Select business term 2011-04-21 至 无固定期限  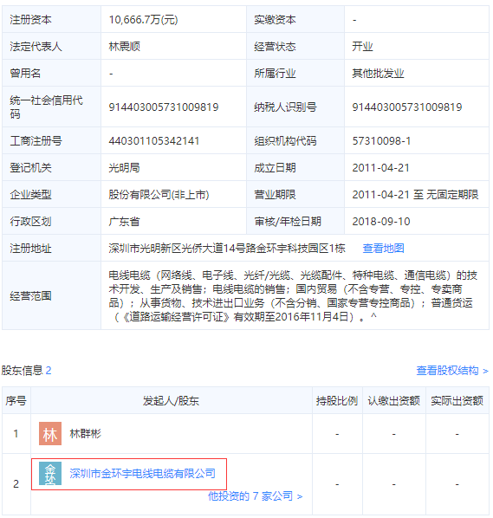click(x=415, y=195)
